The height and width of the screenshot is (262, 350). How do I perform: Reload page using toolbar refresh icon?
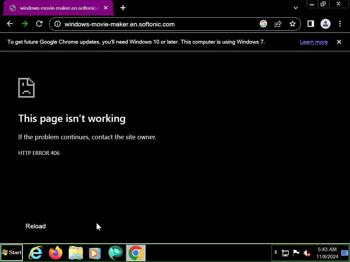(x=39, y=24)
